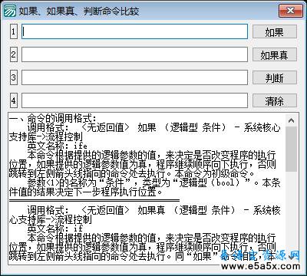Click the line 心支持库->流程控制
This screenshot has width=307, height=276.
[x=50, y=219]
